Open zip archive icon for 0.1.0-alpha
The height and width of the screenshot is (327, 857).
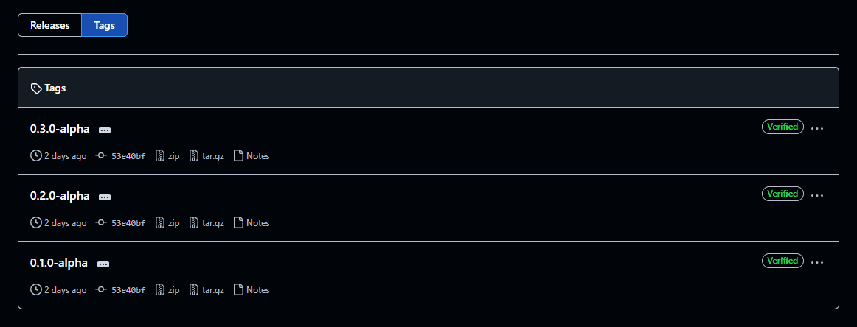(x=160, y=290)
